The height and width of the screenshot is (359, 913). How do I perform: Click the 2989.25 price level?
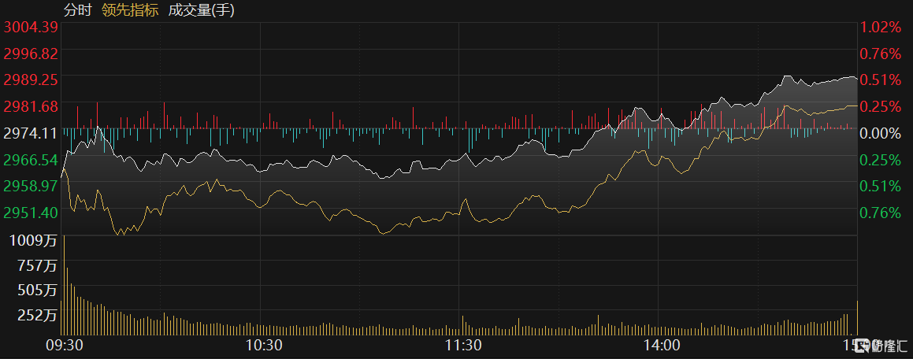(31, 80)
